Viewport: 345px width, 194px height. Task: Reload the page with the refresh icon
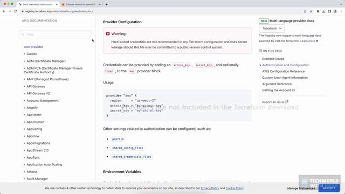coord(16,11)
